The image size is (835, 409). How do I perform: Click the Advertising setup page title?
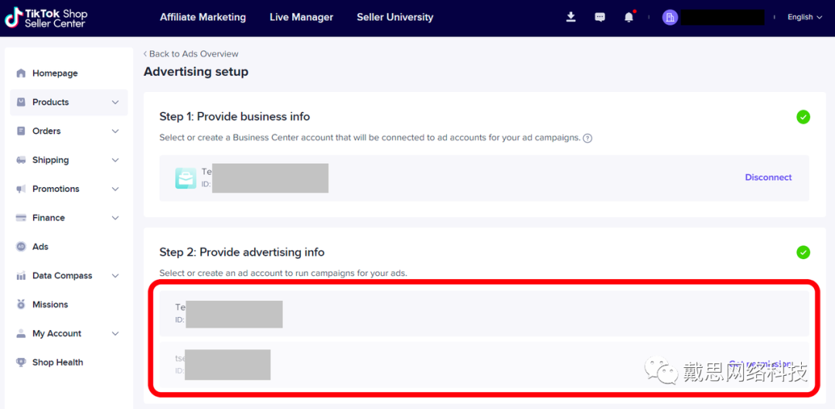pyautogui.click(x=196, y=71)
